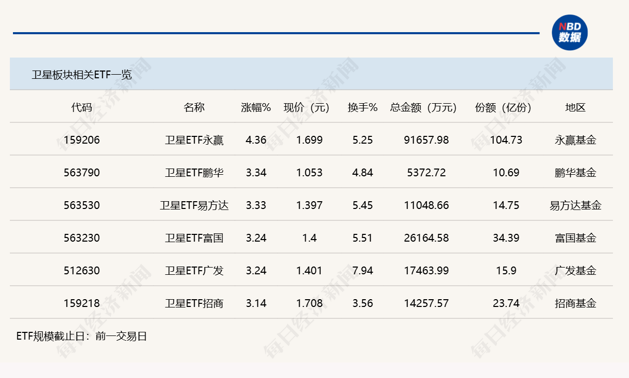The image size is (629, 378).
Task: Click 永赢基金 in the 地区 column
Action: pos(575,140)
